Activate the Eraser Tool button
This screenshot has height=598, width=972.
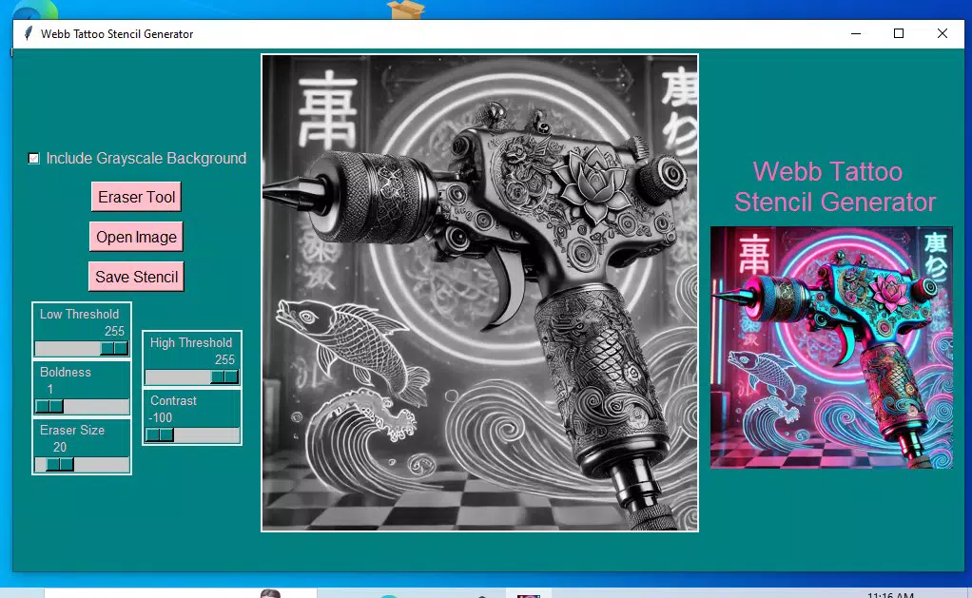[136, 197]
